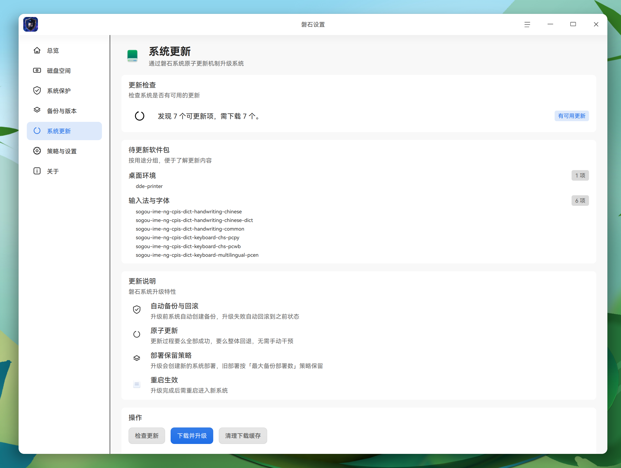Click sogou-ime-ng-cpis-dict-handwriting-common entry
The image size is (621, 468).
(x=190, y=229)
